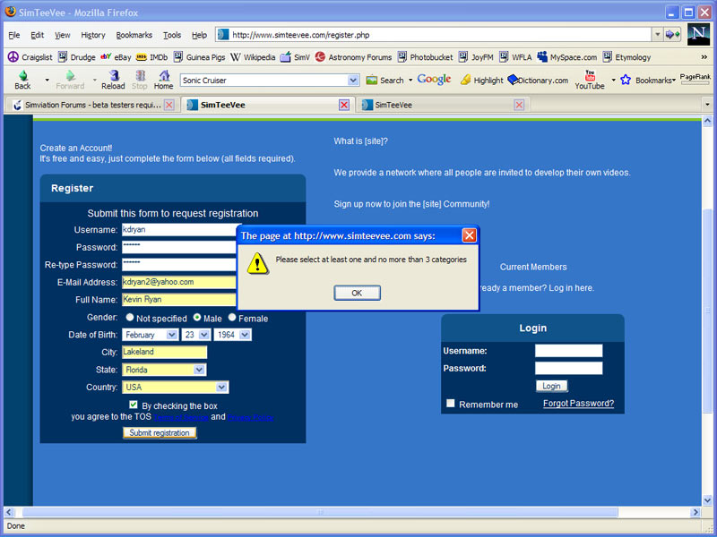Click the Google toolbar logo
The width and height of the screenshot is (717, 537).
(x=434, y=80)
